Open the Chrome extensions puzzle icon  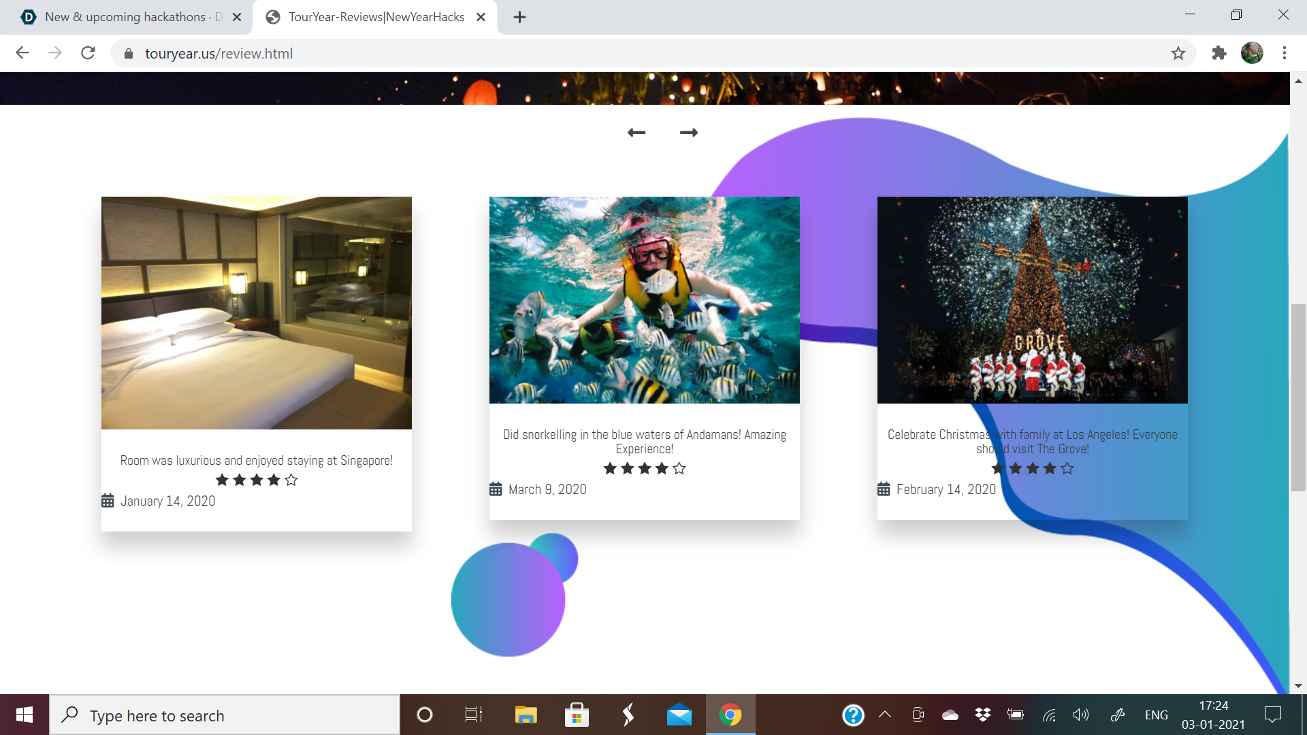1219,53
